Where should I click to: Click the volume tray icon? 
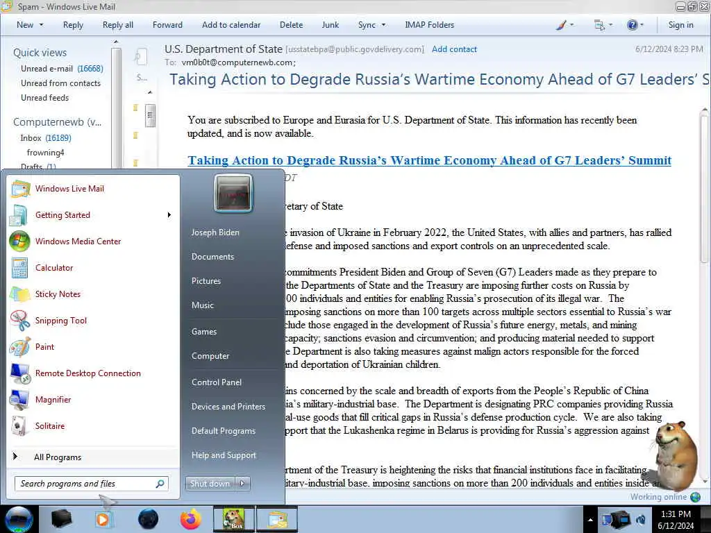(641, 520)
